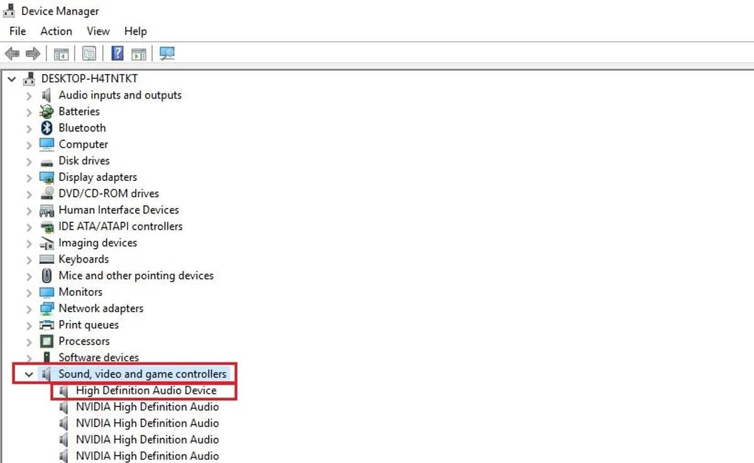Viewport: 754px width, 463px height.
Task: Expand the Network adapters chevron
Action: click(29, 308)
